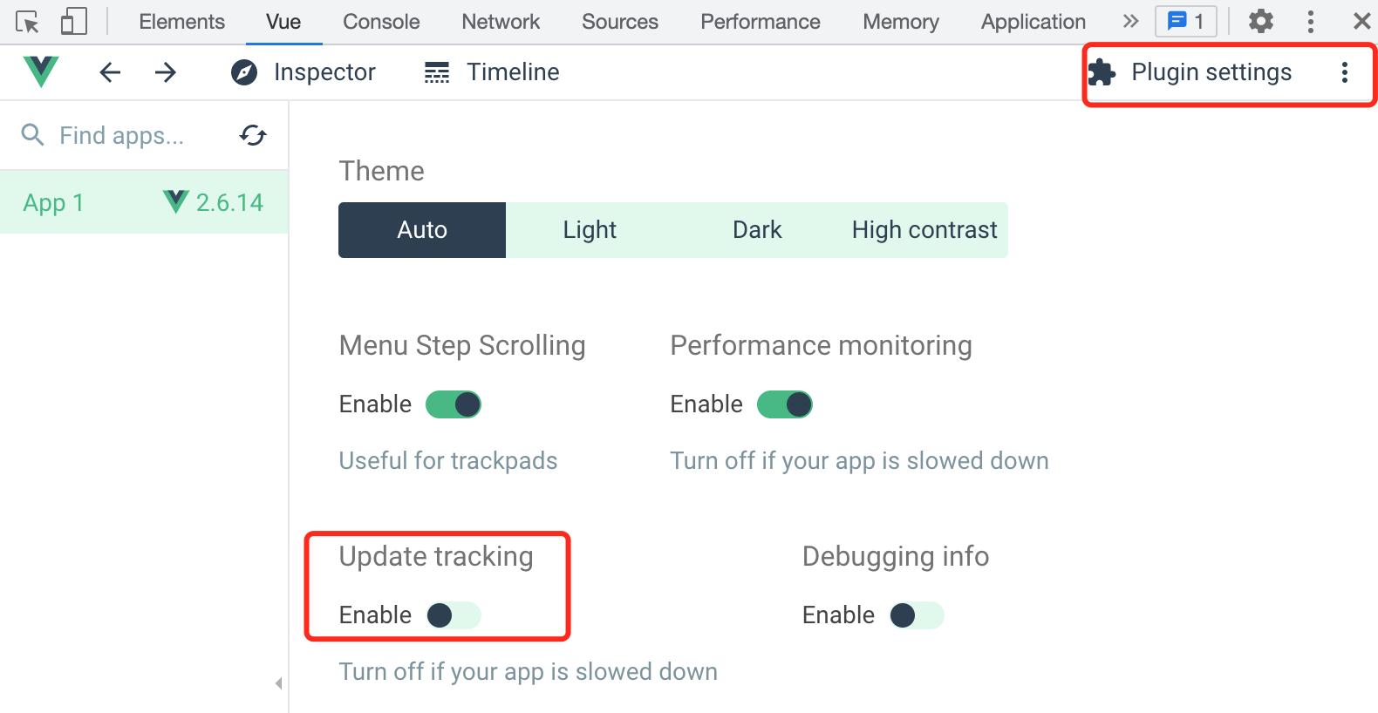Enable Update tracking

pos(453,615)
